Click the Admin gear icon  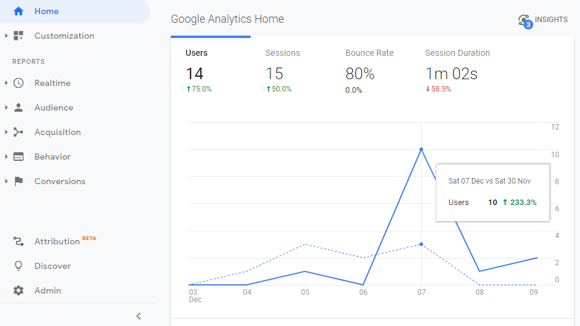click(18, 290)
